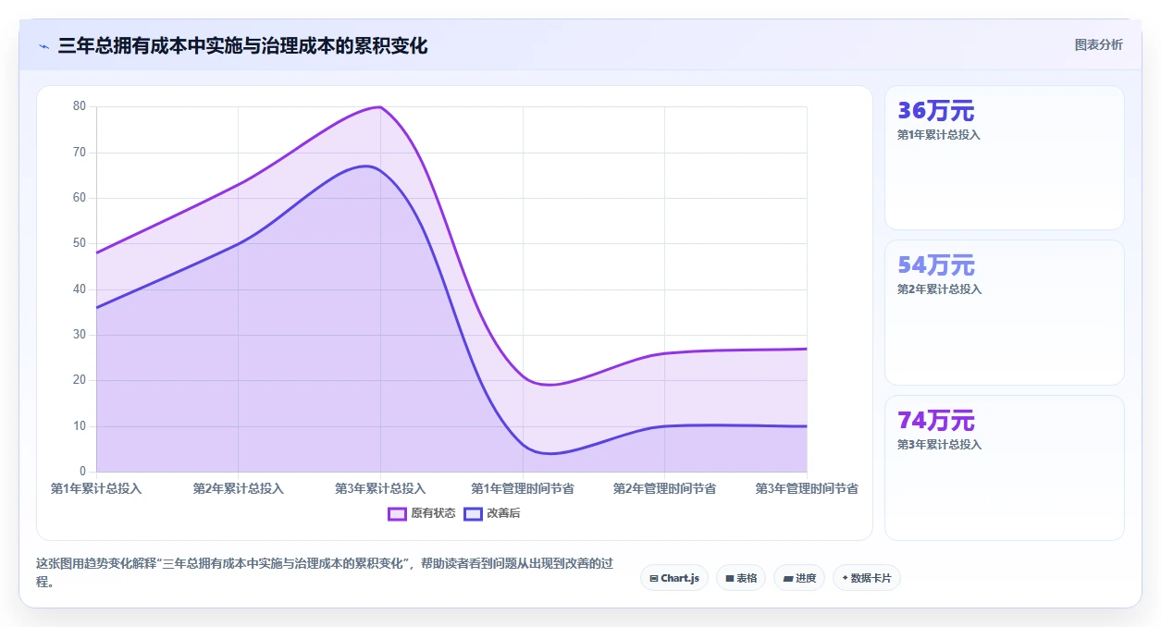Open the 54万元 data card
This screenshot has width=1161, height=627.
pos(1005,313)
